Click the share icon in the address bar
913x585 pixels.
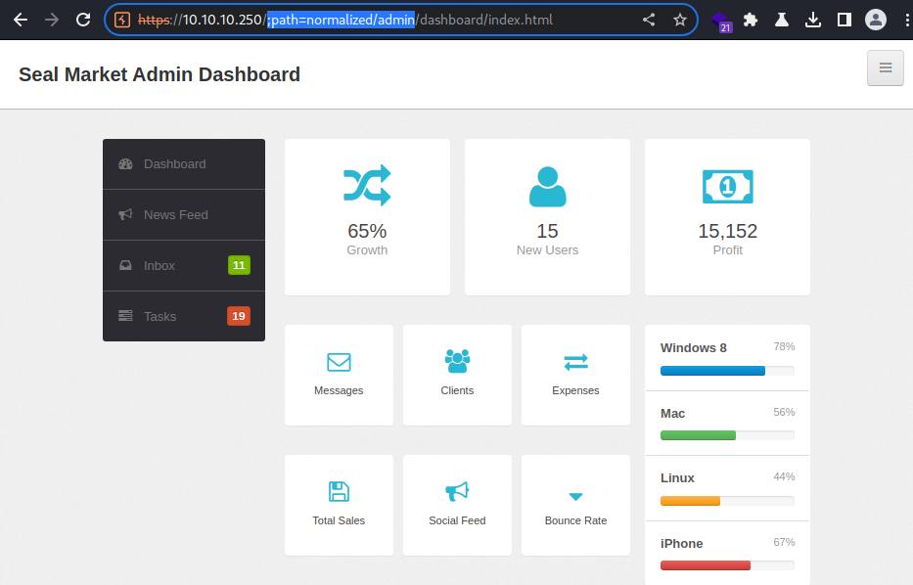coord(649,20)
